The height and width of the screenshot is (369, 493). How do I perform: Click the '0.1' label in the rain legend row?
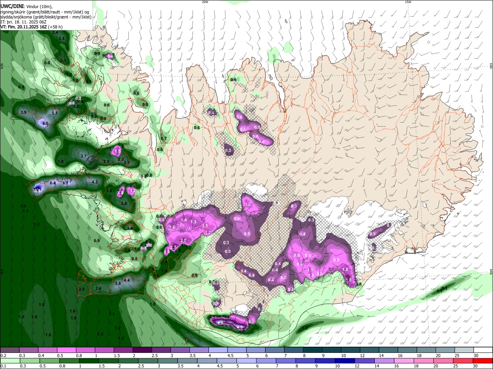[x=3, y=366]
